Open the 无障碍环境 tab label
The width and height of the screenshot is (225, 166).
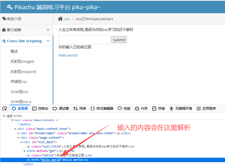coord(184,109)
